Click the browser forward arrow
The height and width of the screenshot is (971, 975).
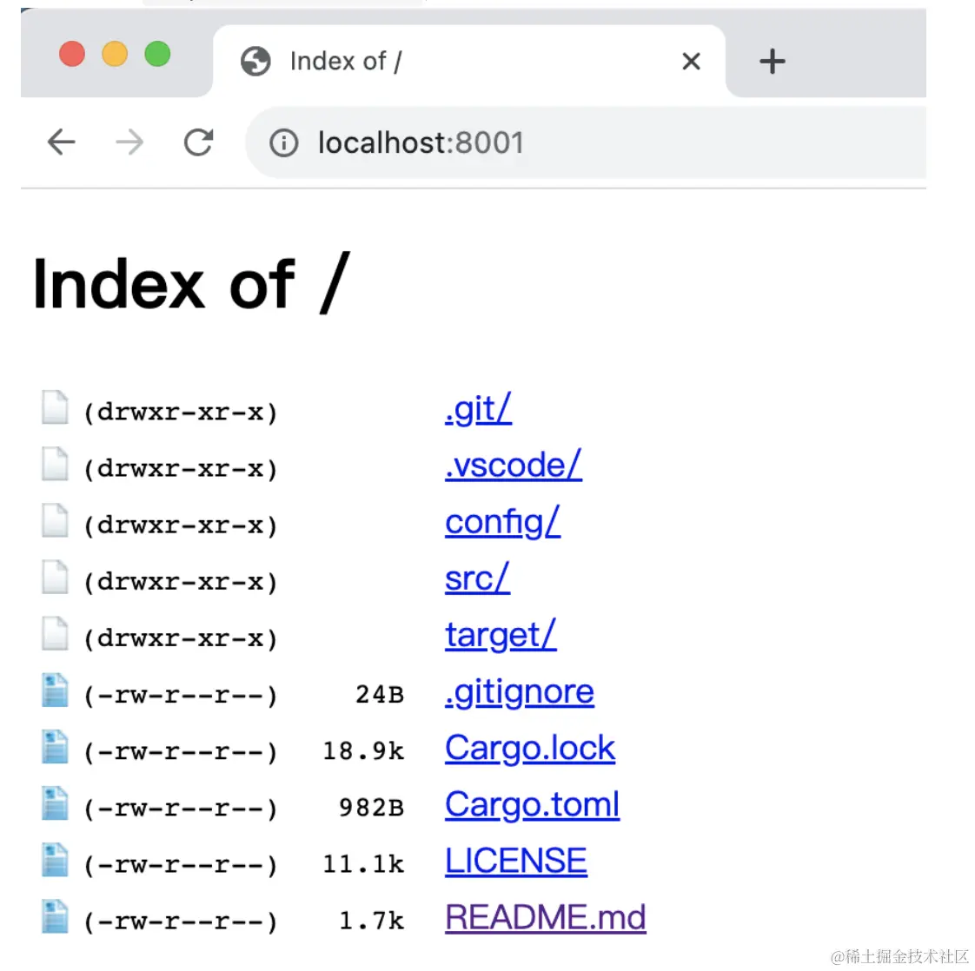[129, 142]
